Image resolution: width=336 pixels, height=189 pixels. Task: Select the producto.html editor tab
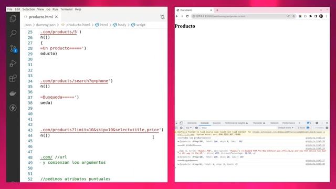point(41,17)
